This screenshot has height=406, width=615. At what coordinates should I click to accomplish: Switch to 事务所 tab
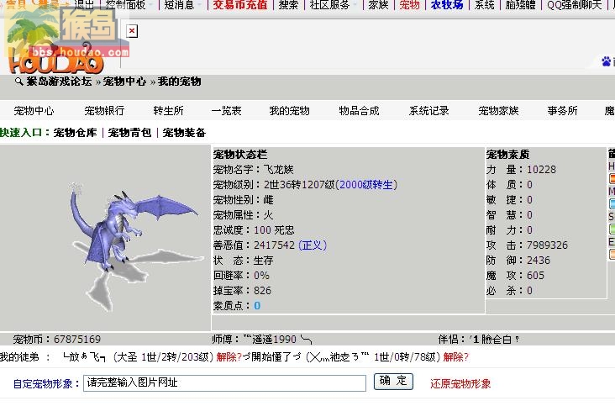(x=562, y=111)
